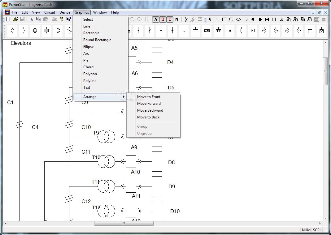Click Move to Front in submenu
Image resolution: width=331 pixels, height=235 pixels.
point(153,97)
